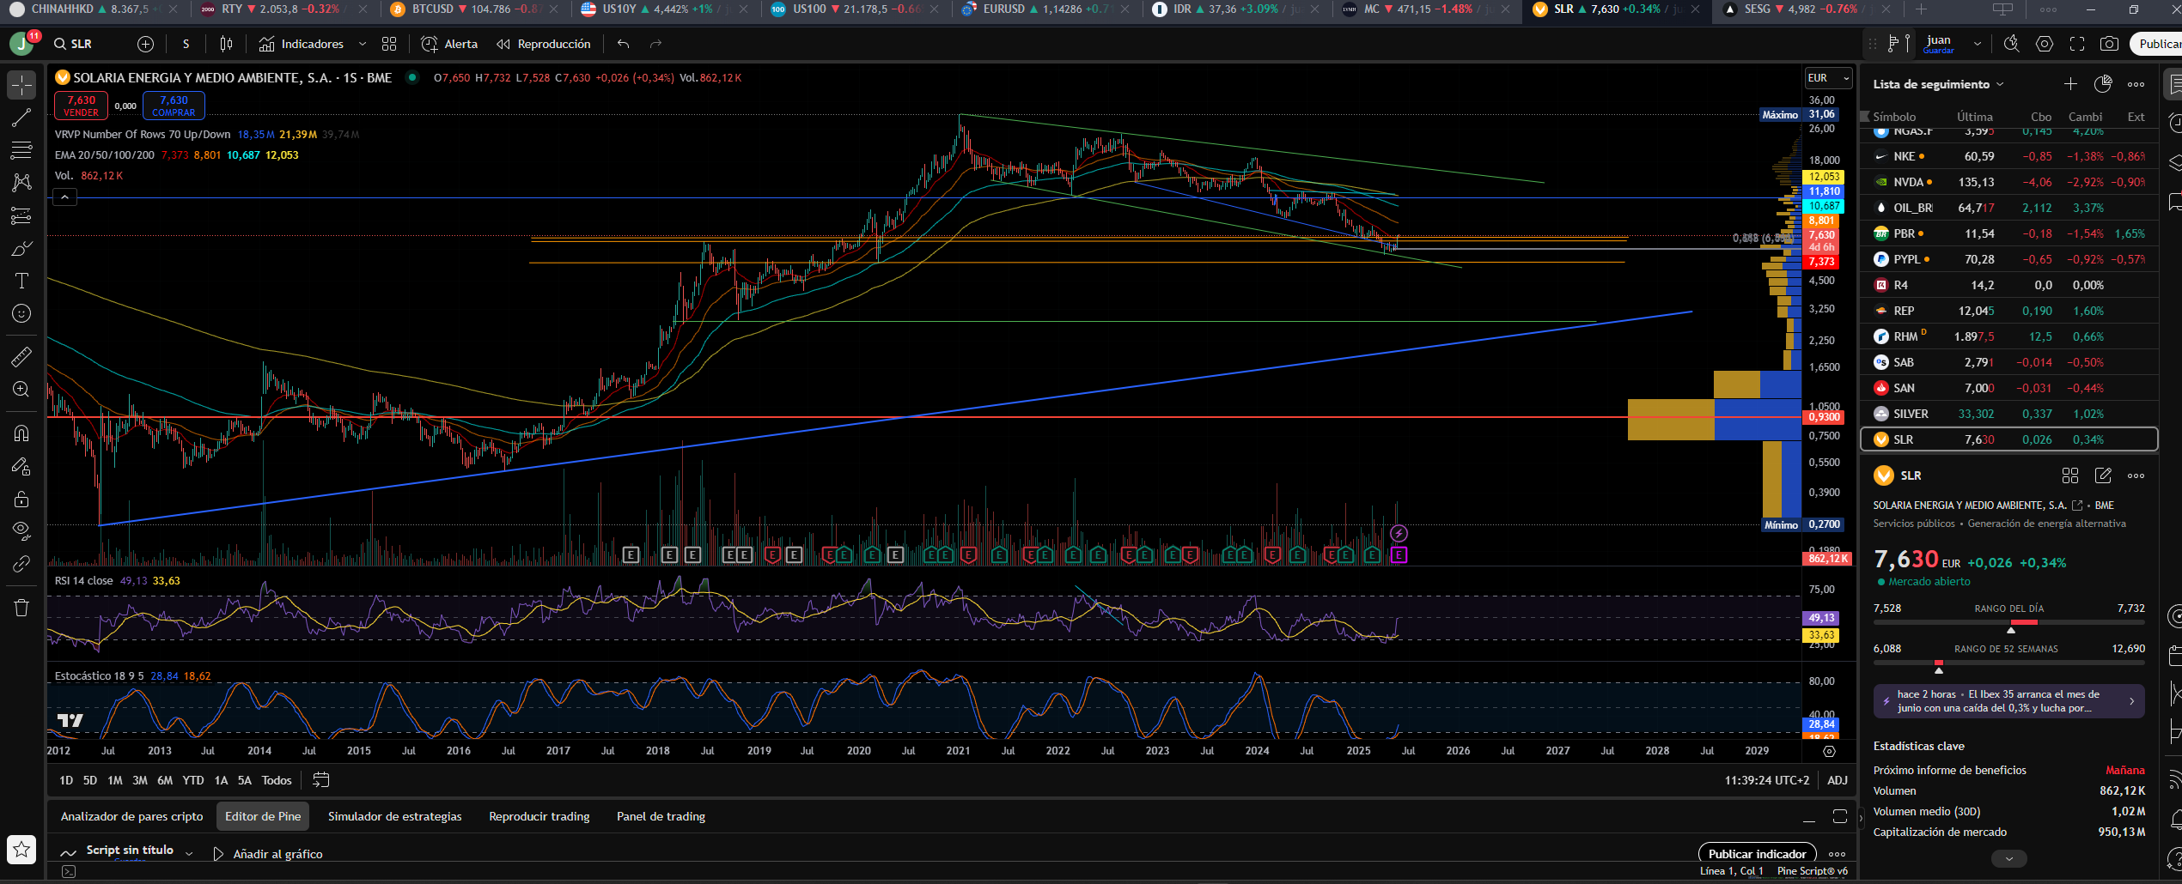Screen dimensions: 2182x884
Task: Open quick search icon
Action: point(2012,44)
